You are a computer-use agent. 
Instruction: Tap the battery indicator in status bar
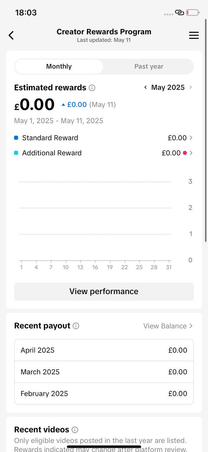coord(193,13)
